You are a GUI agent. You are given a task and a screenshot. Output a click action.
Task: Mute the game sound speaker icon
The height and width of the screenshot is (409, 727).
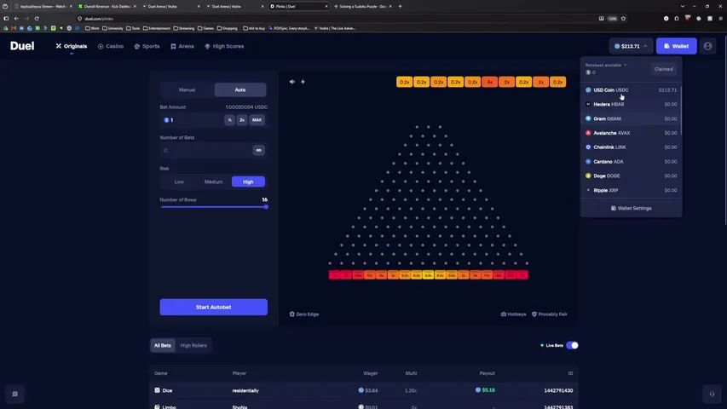292,82
